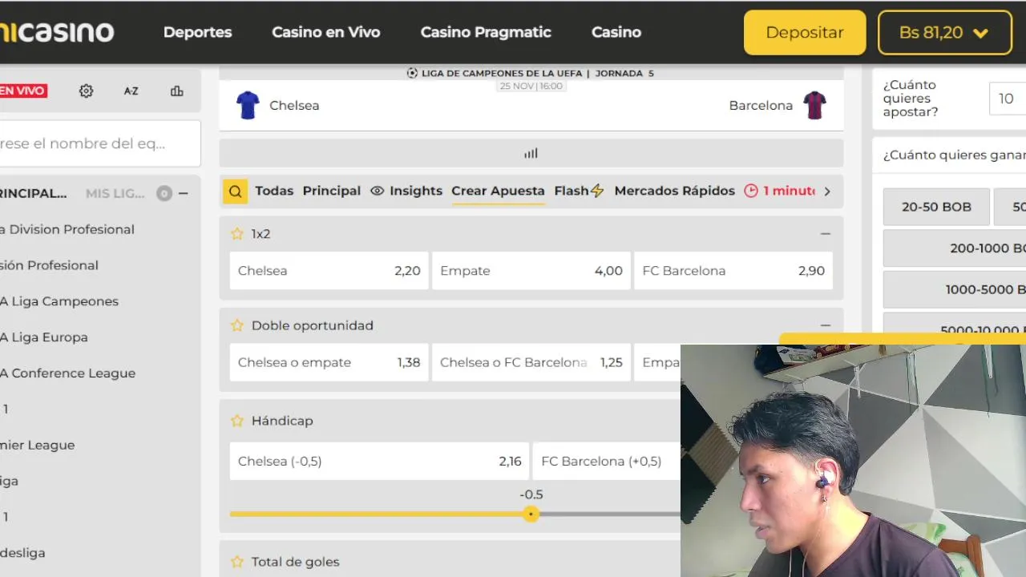The height and width of the screenshot is (577, 1026).
Task: Click the team name search field
Action: pos(96,144)
